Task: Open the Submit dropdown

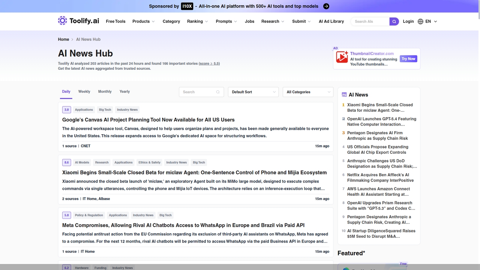Action: [x=301, y=21]
